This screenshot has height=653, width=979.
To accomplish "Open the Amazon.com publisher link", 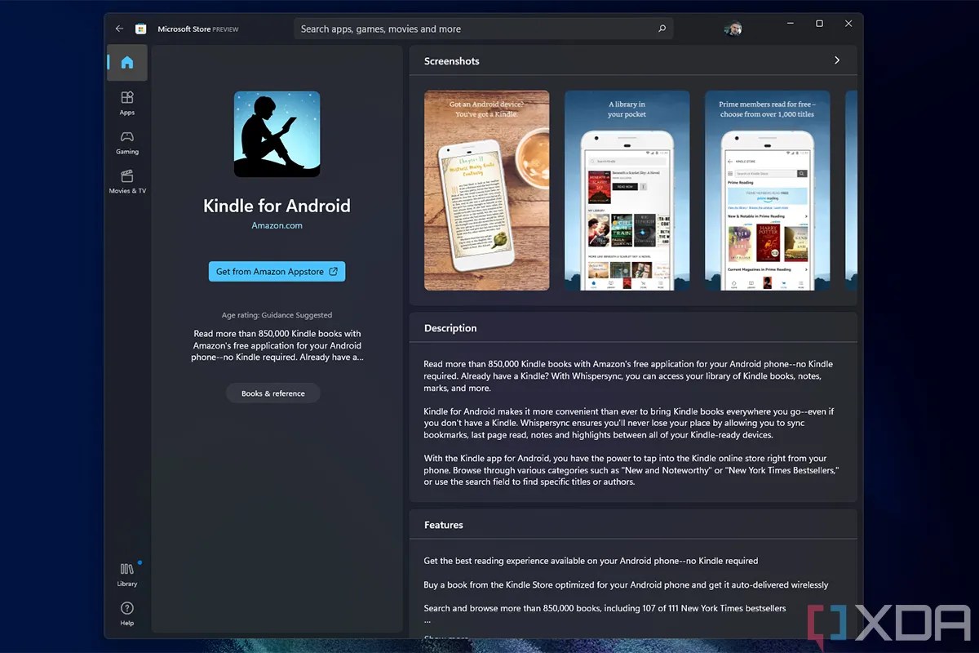I will pos(277,225).
